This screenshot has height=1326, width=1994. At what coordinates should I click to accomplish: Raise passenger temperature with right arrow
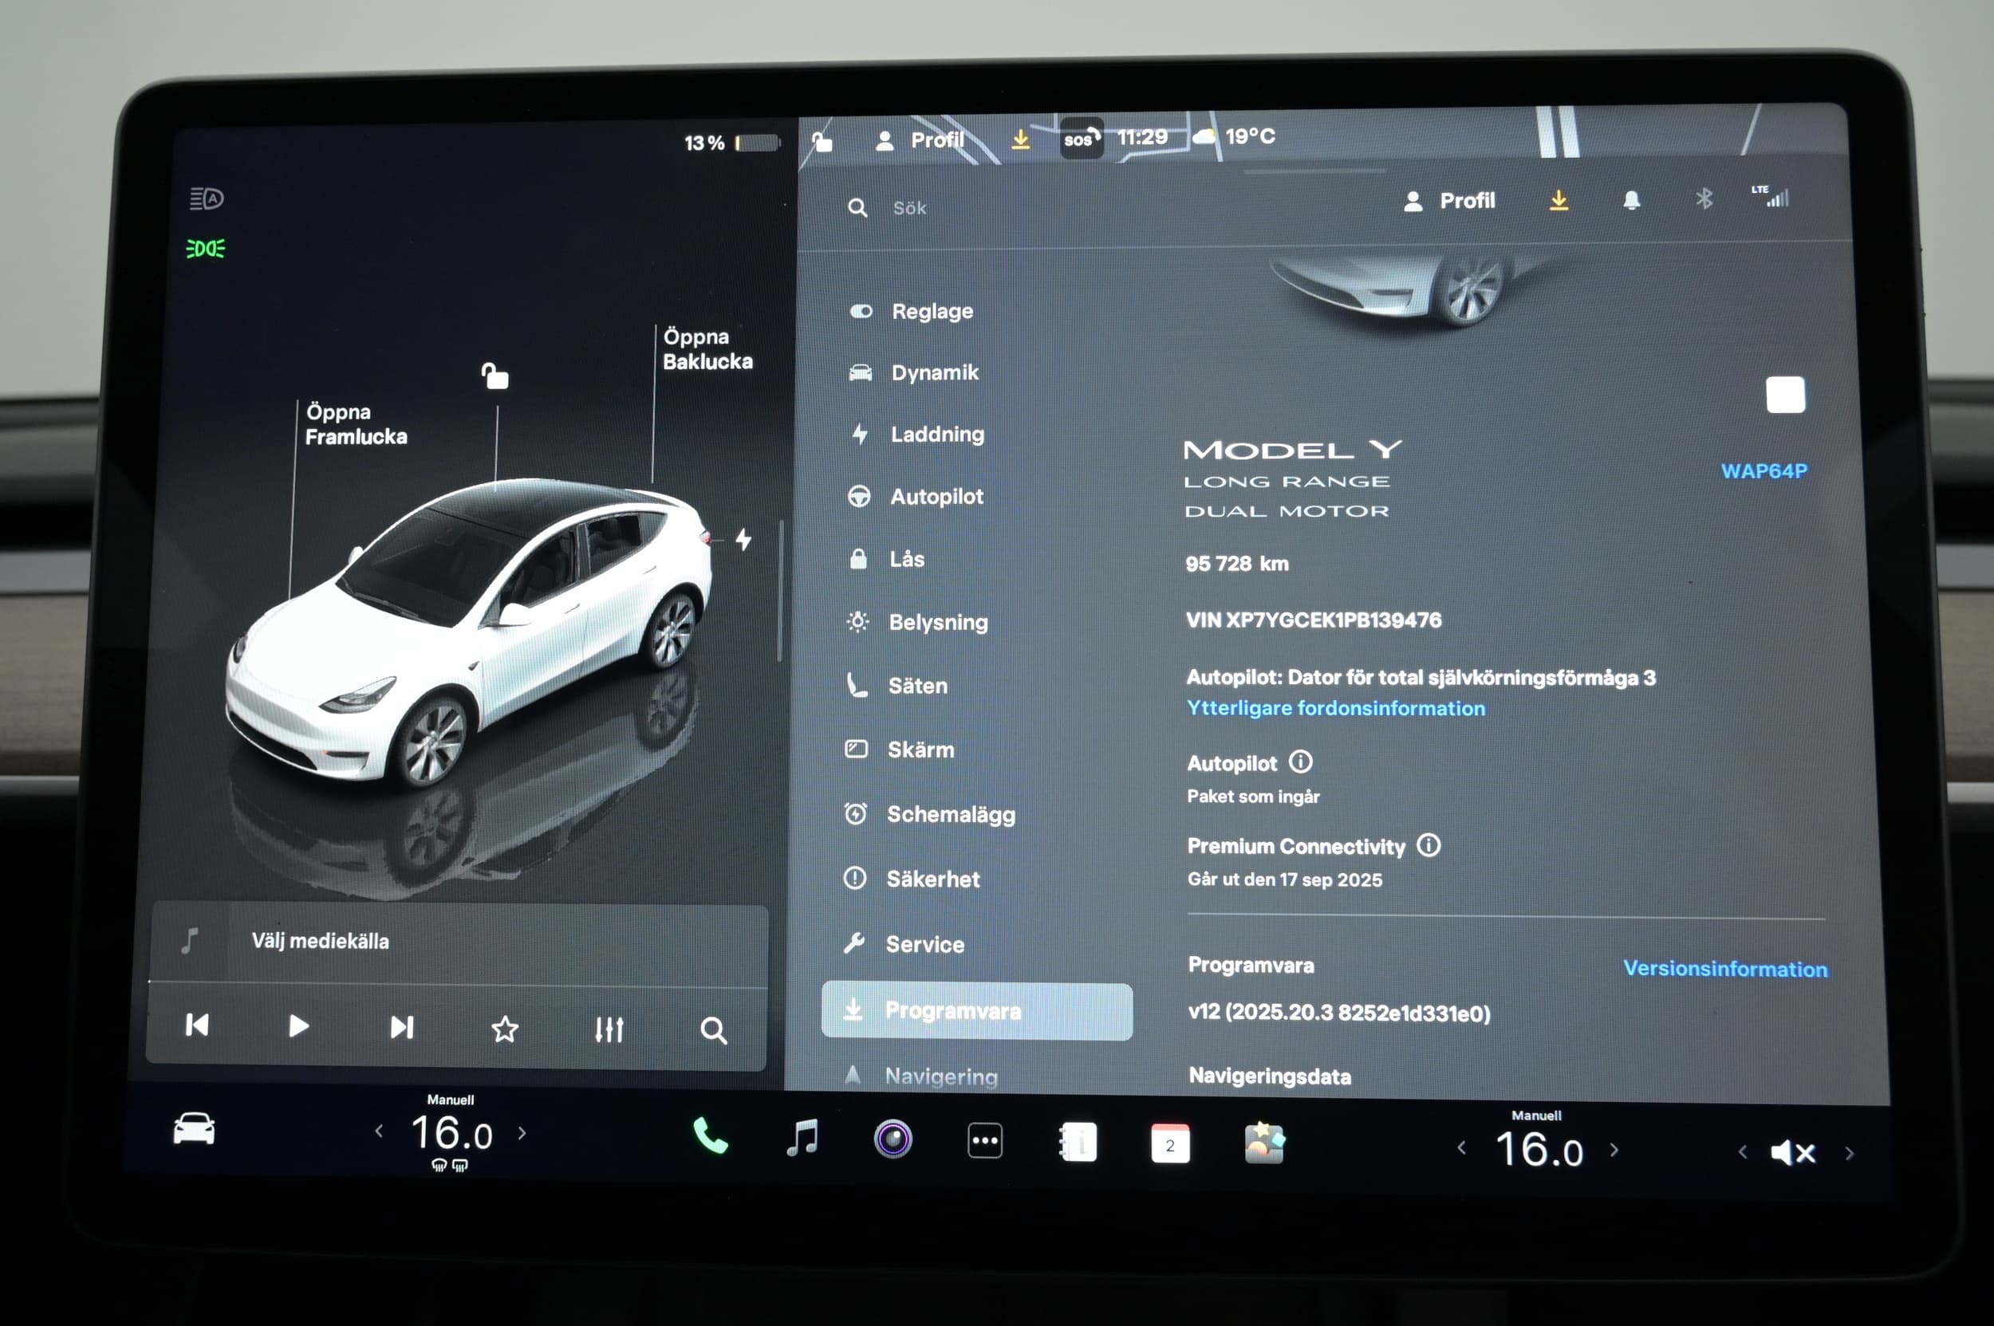pos(1614,1149)
